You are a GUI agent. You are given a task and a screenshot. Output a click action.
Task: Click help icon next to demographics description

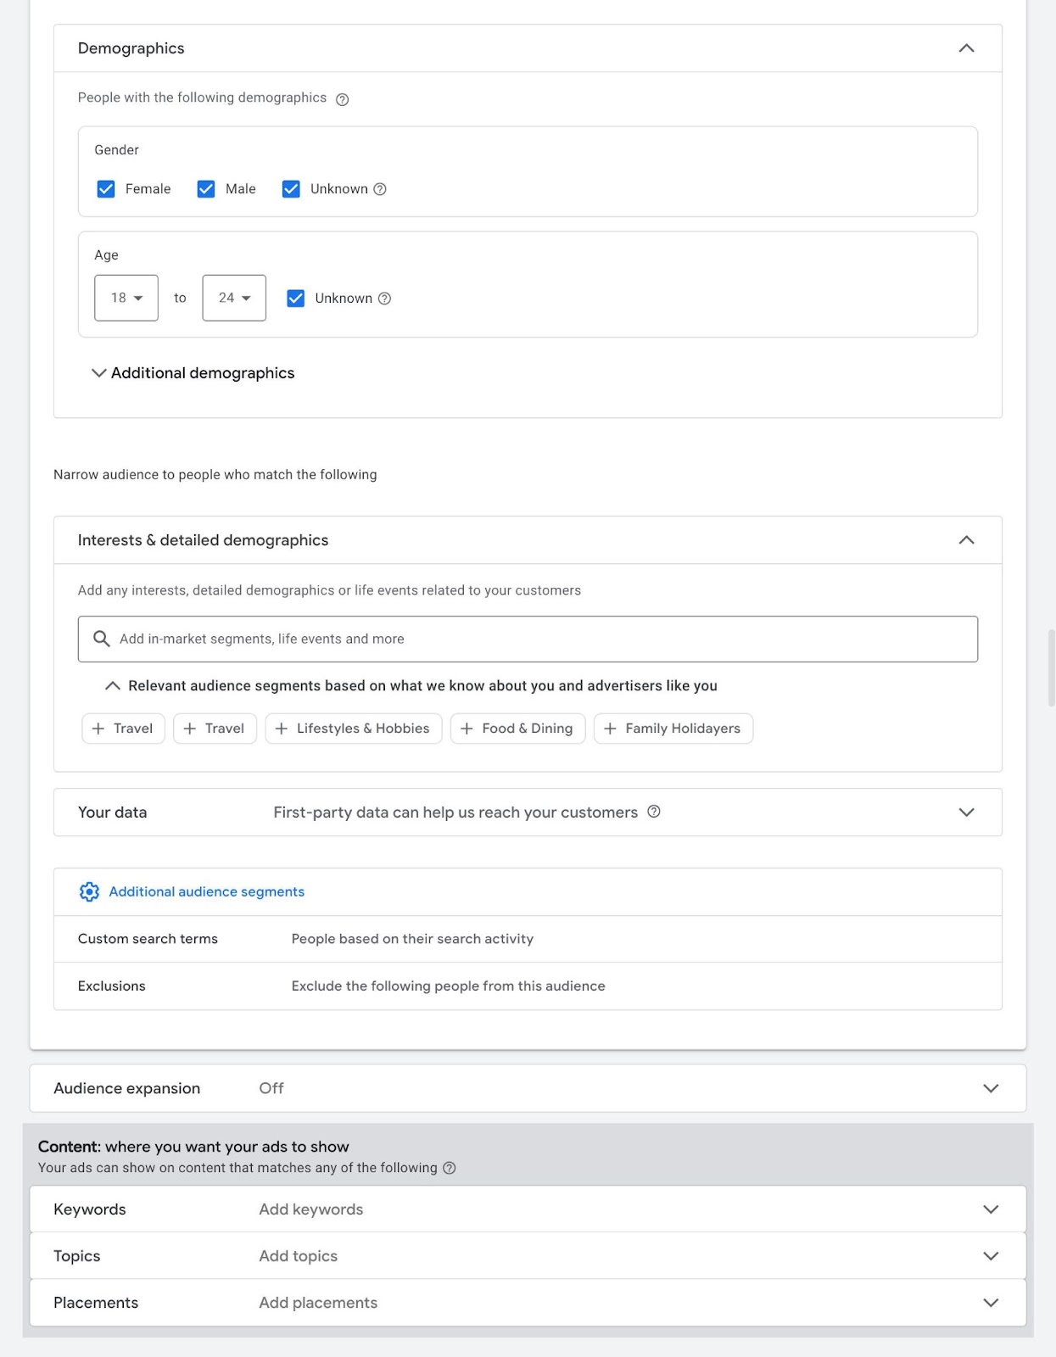(343, 99)
